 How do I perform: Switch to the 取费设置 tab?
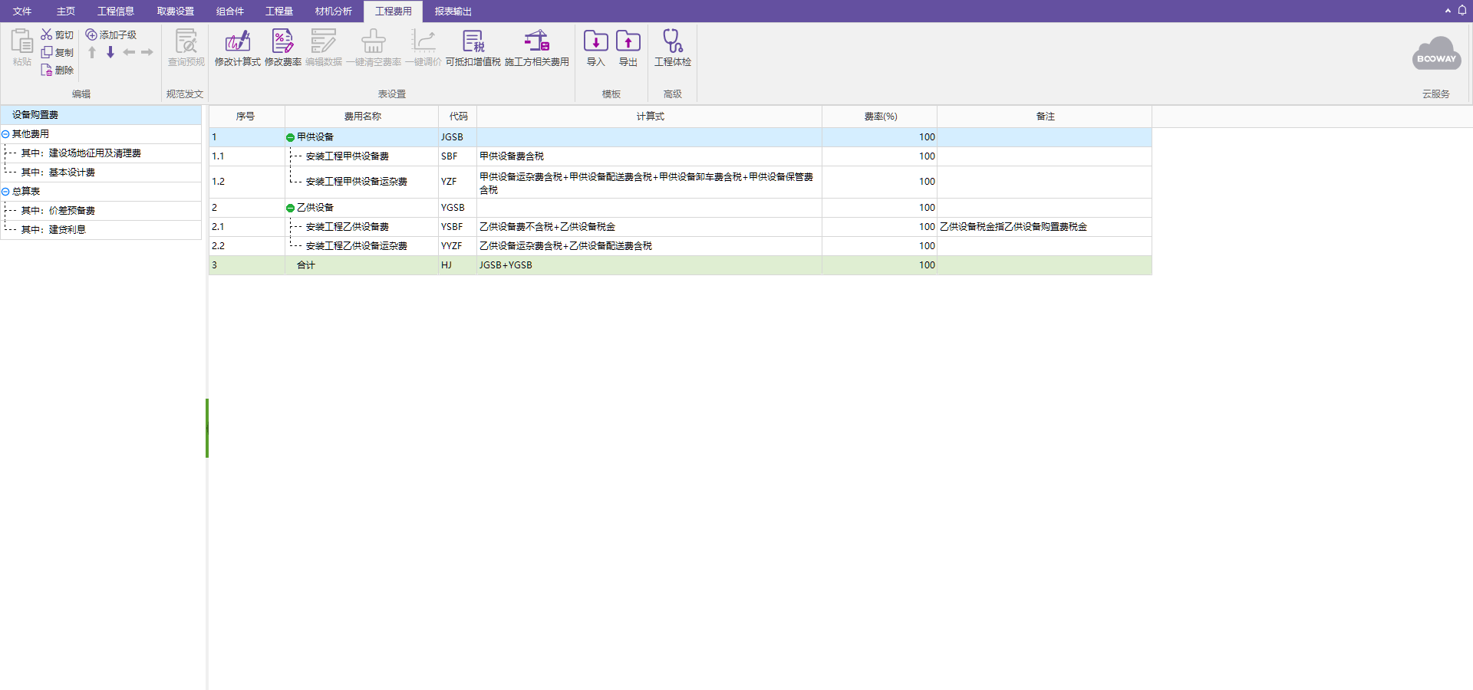point(176,11)
